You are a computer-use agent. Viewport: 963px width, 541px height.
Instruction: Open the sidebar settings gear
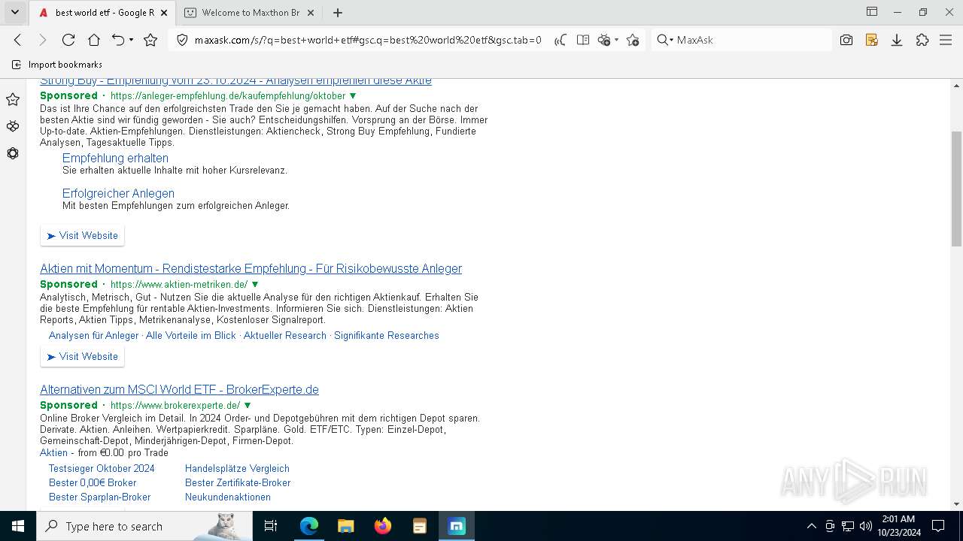[13, 153]
